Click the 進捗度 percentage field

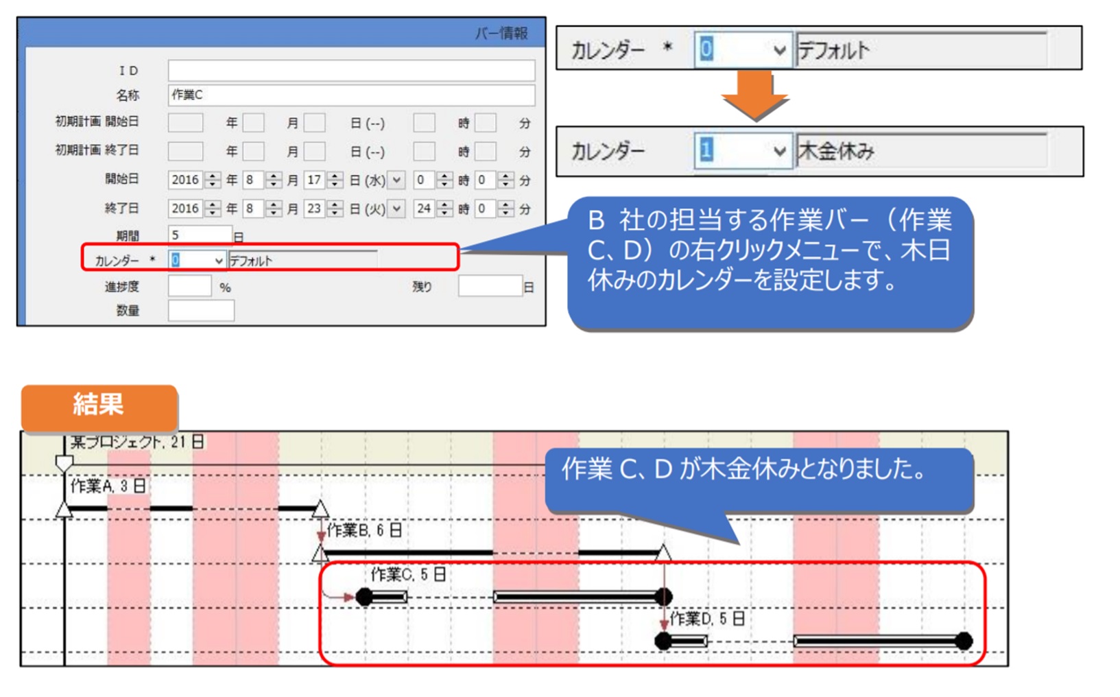point(190,286)
